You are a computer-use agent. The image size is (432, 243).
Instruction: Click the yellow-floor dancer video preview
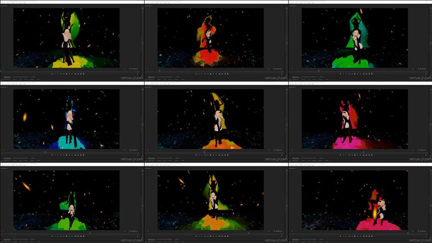[67, 38]
